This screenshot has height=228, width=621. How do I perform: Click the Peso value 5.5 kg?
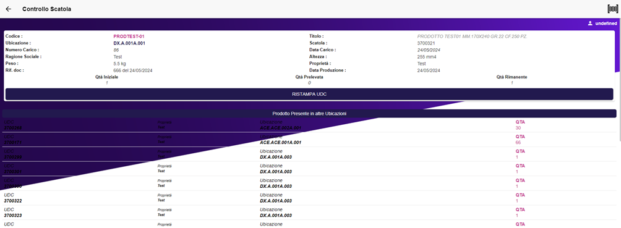[x=119, y=63]
